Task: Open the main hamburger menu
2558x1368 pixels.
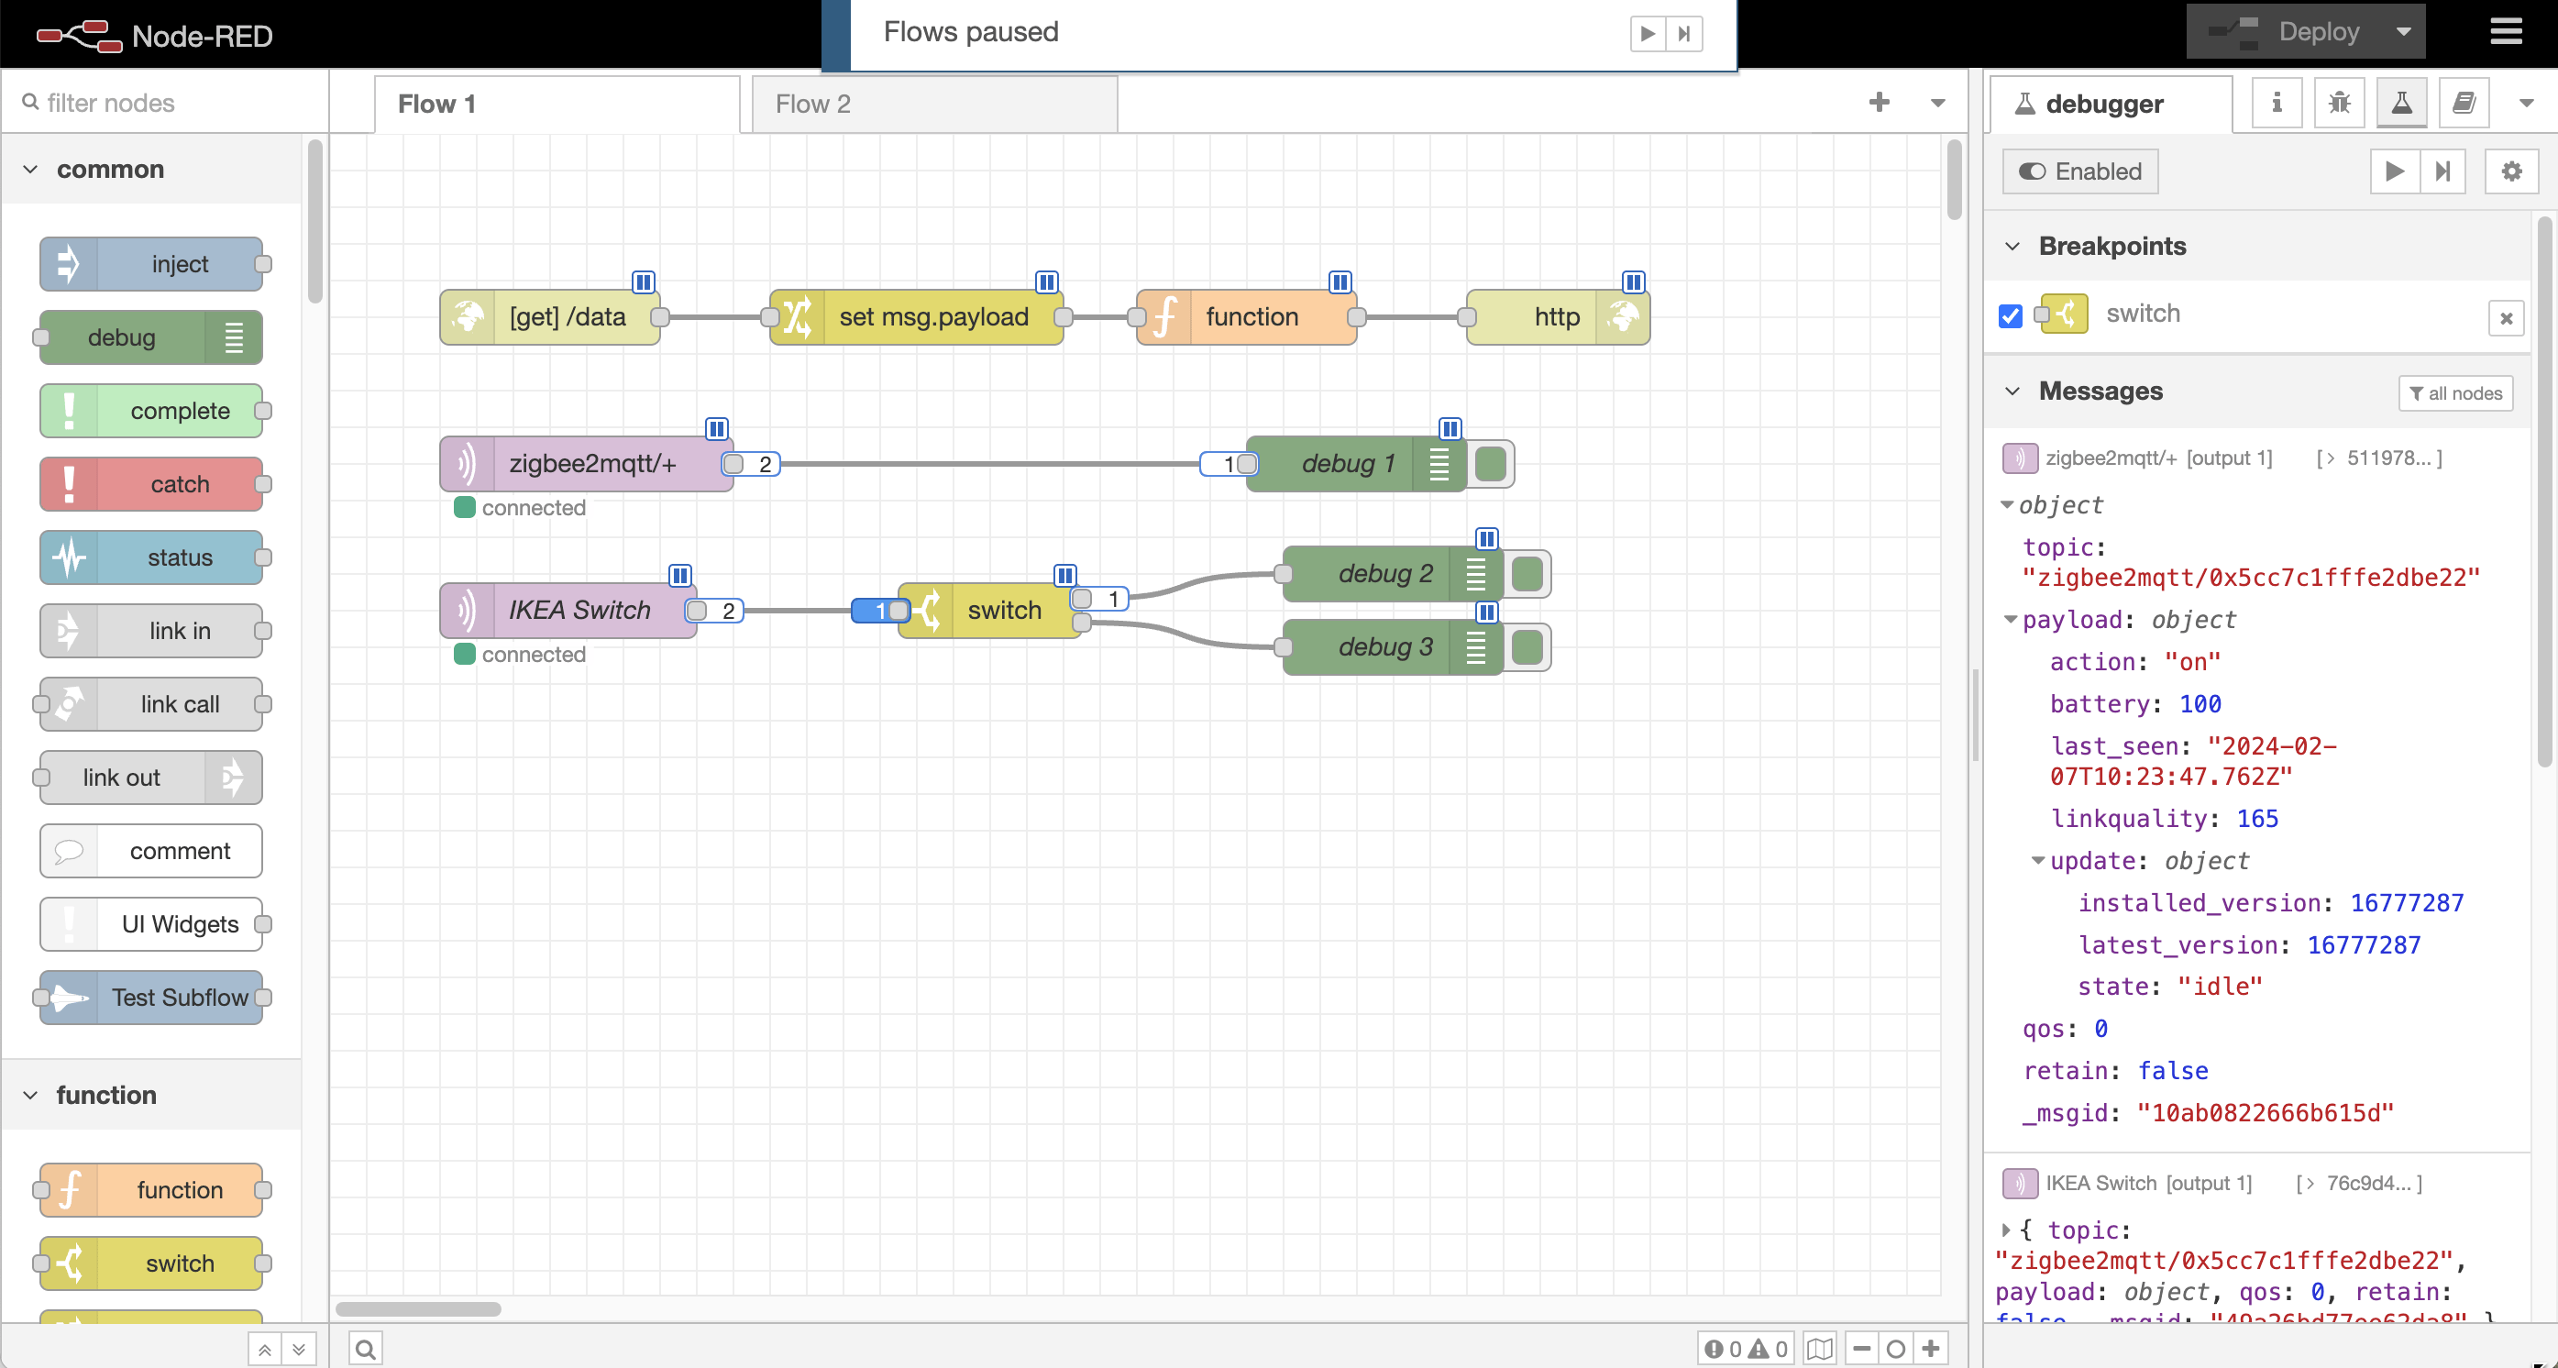Action: click(x=2506, y=32)
